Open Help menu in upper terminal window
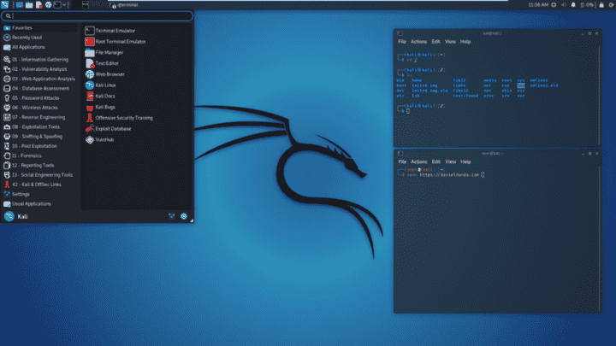The image size is (616, 346). (x=465, y=42)
